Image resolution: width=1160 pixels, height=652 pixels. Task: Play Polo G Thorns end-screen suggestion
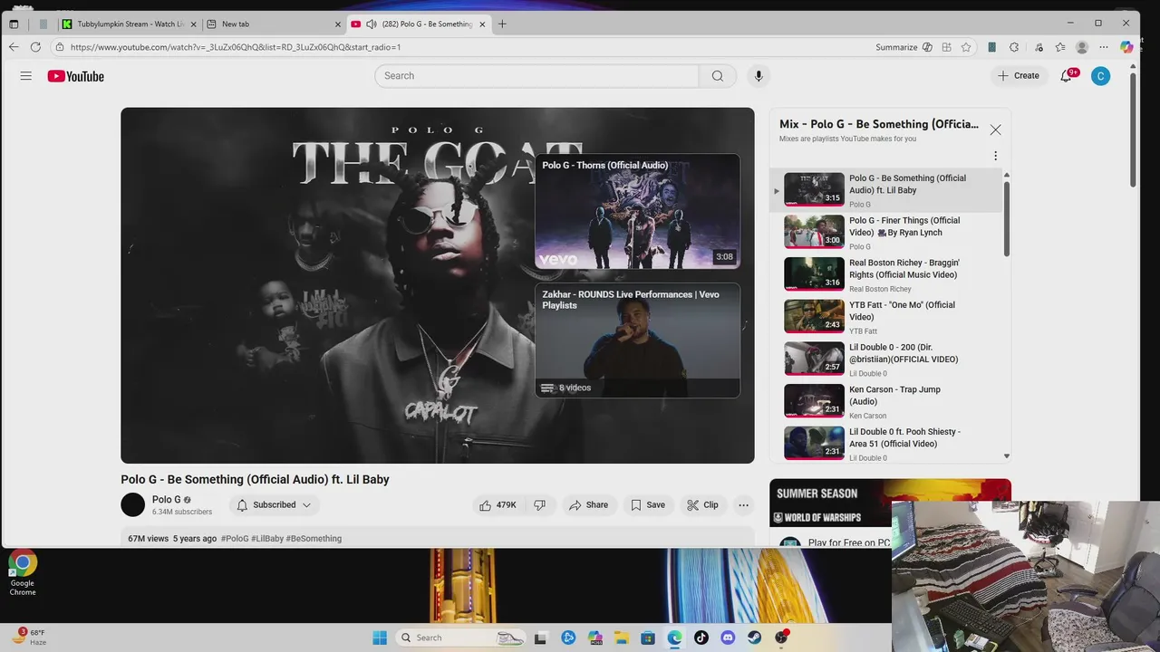[x=637, y=212]
